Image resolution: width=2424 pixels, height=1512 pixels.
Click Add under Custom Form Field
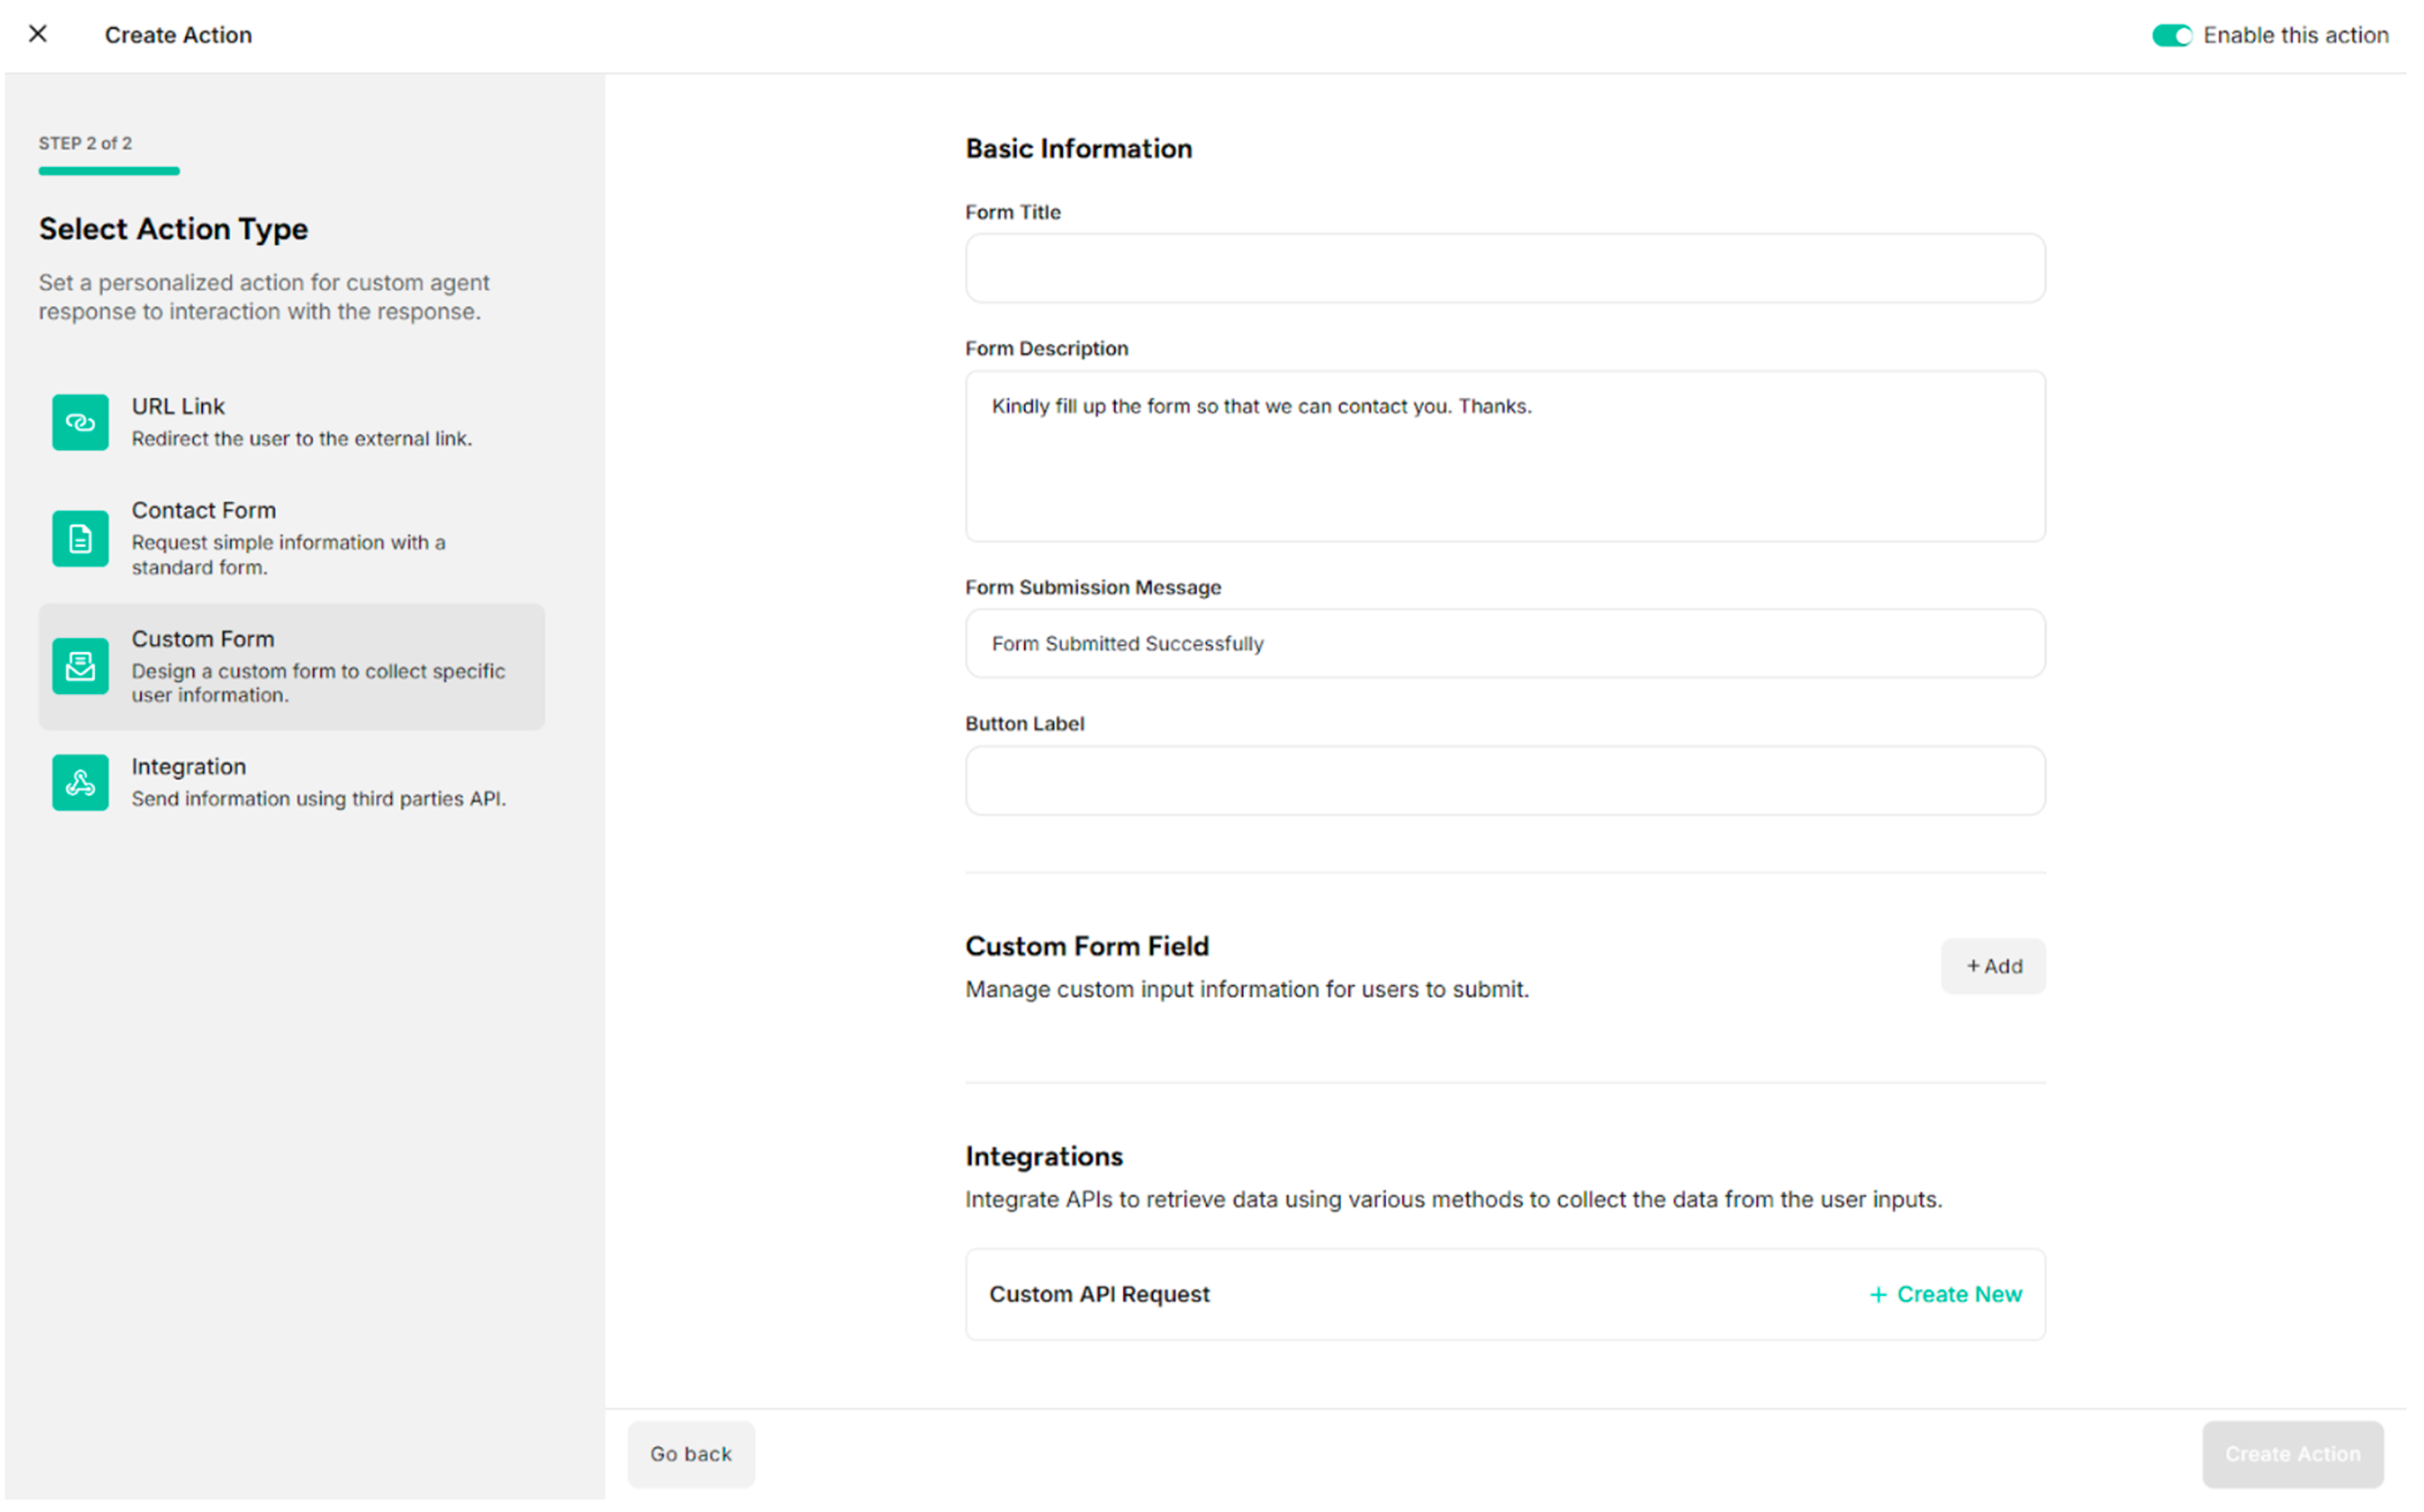(x=1992, y=966)
